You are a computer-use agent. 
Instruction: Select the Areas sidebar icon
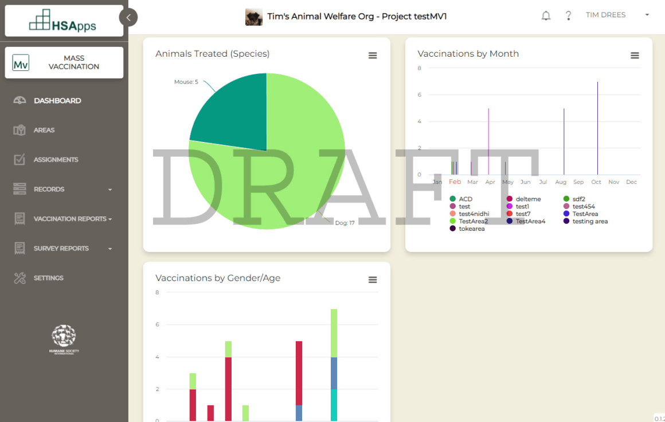coord(19,130)
